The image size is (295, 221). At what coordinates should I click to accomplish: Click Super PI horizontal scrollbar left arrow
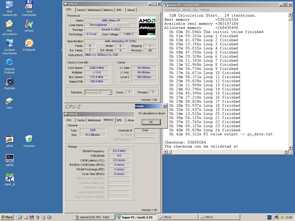[166, 152]
